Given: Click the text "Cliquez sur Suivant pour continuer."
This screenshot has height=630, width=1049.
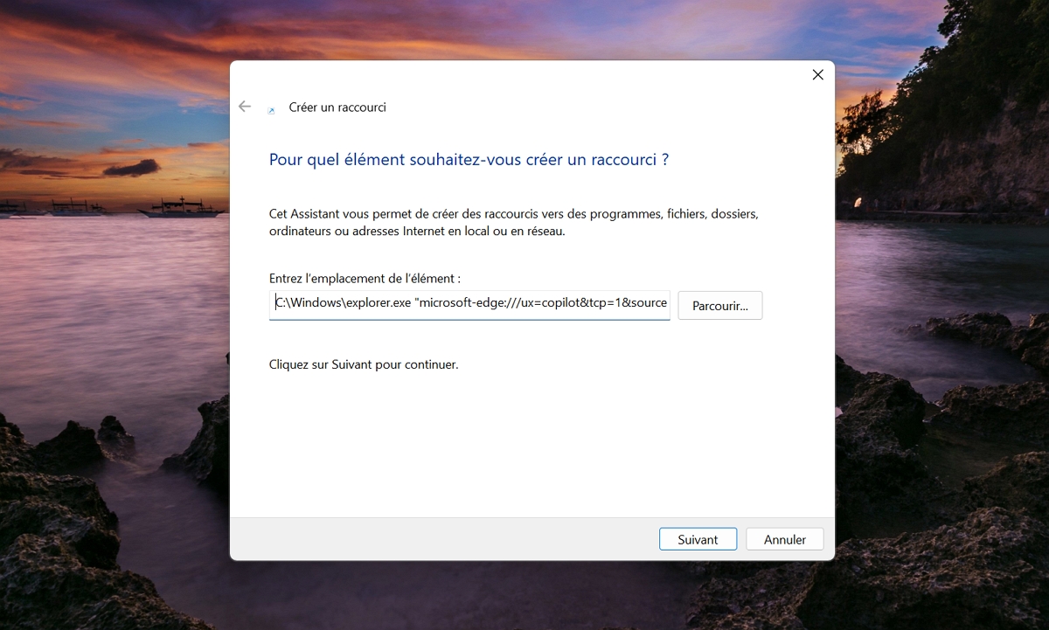Looking at the screenshot, I should tap(364, 364).
